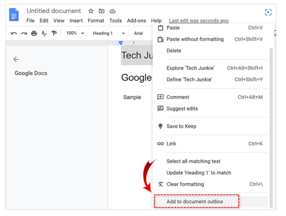Click the Save to Keep bulb icon

(x=160, y=126)
